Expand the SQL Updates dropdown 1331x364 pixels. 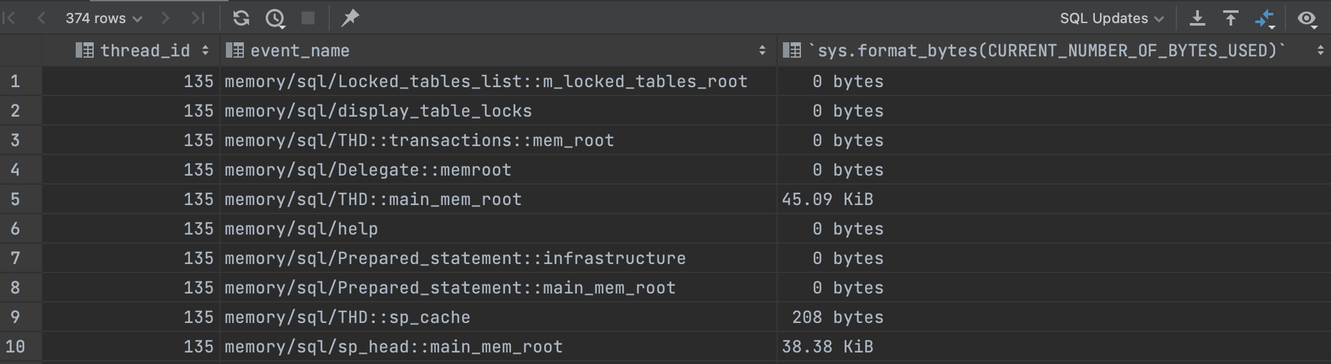1112,19
